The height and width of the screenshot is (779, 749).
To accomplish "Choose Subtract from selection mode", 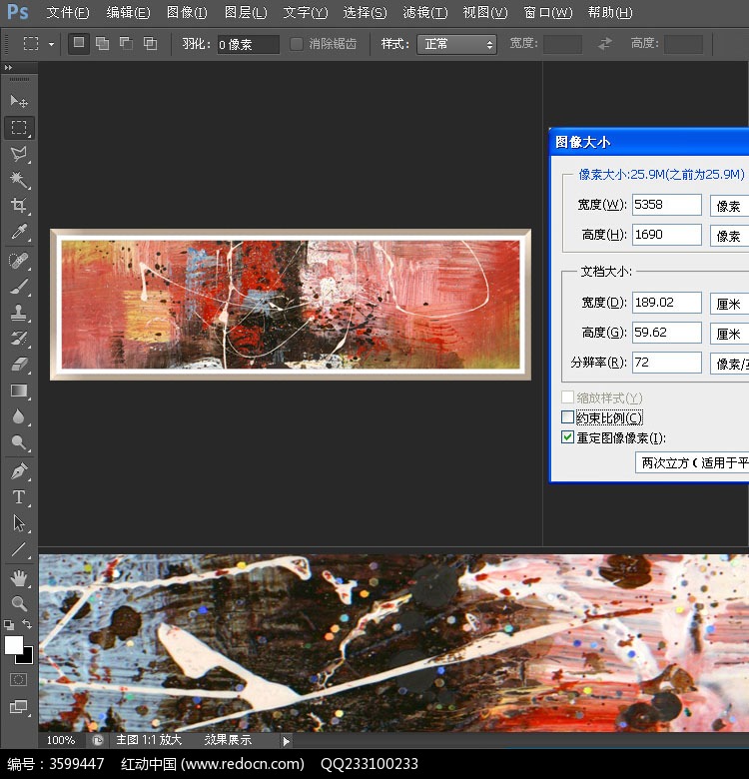I will click(126, 44).
